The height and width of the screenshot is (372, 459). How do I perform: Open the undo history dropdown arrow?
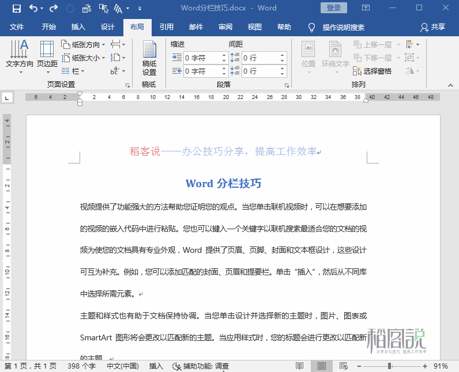pyautogui.click(x=42, y=9)
